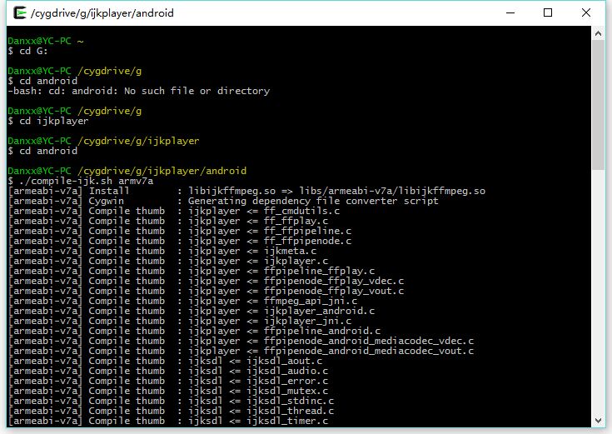Click the window title /cygdrive/g/ijkplayer/android
This screenshot has width=612, height=434.
tap(102, 13)
